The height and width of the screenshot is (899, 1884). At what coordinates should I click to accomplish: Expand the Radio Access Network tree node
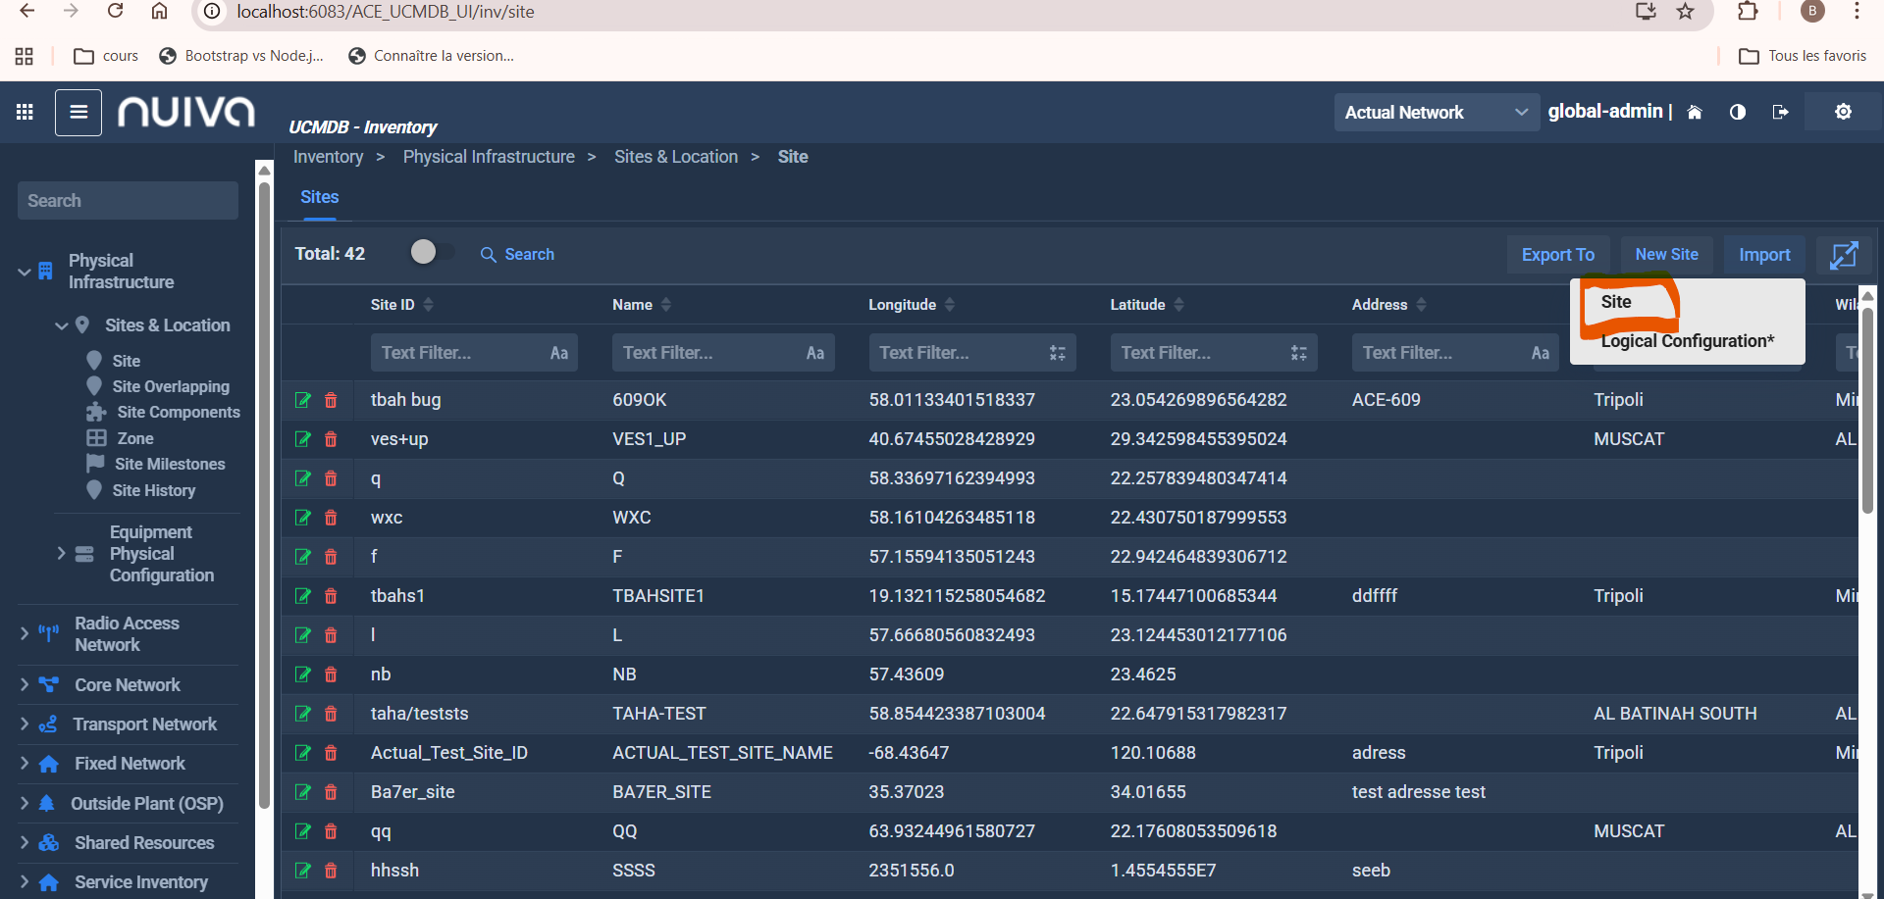pyautogui.click(x=25, y=634)
